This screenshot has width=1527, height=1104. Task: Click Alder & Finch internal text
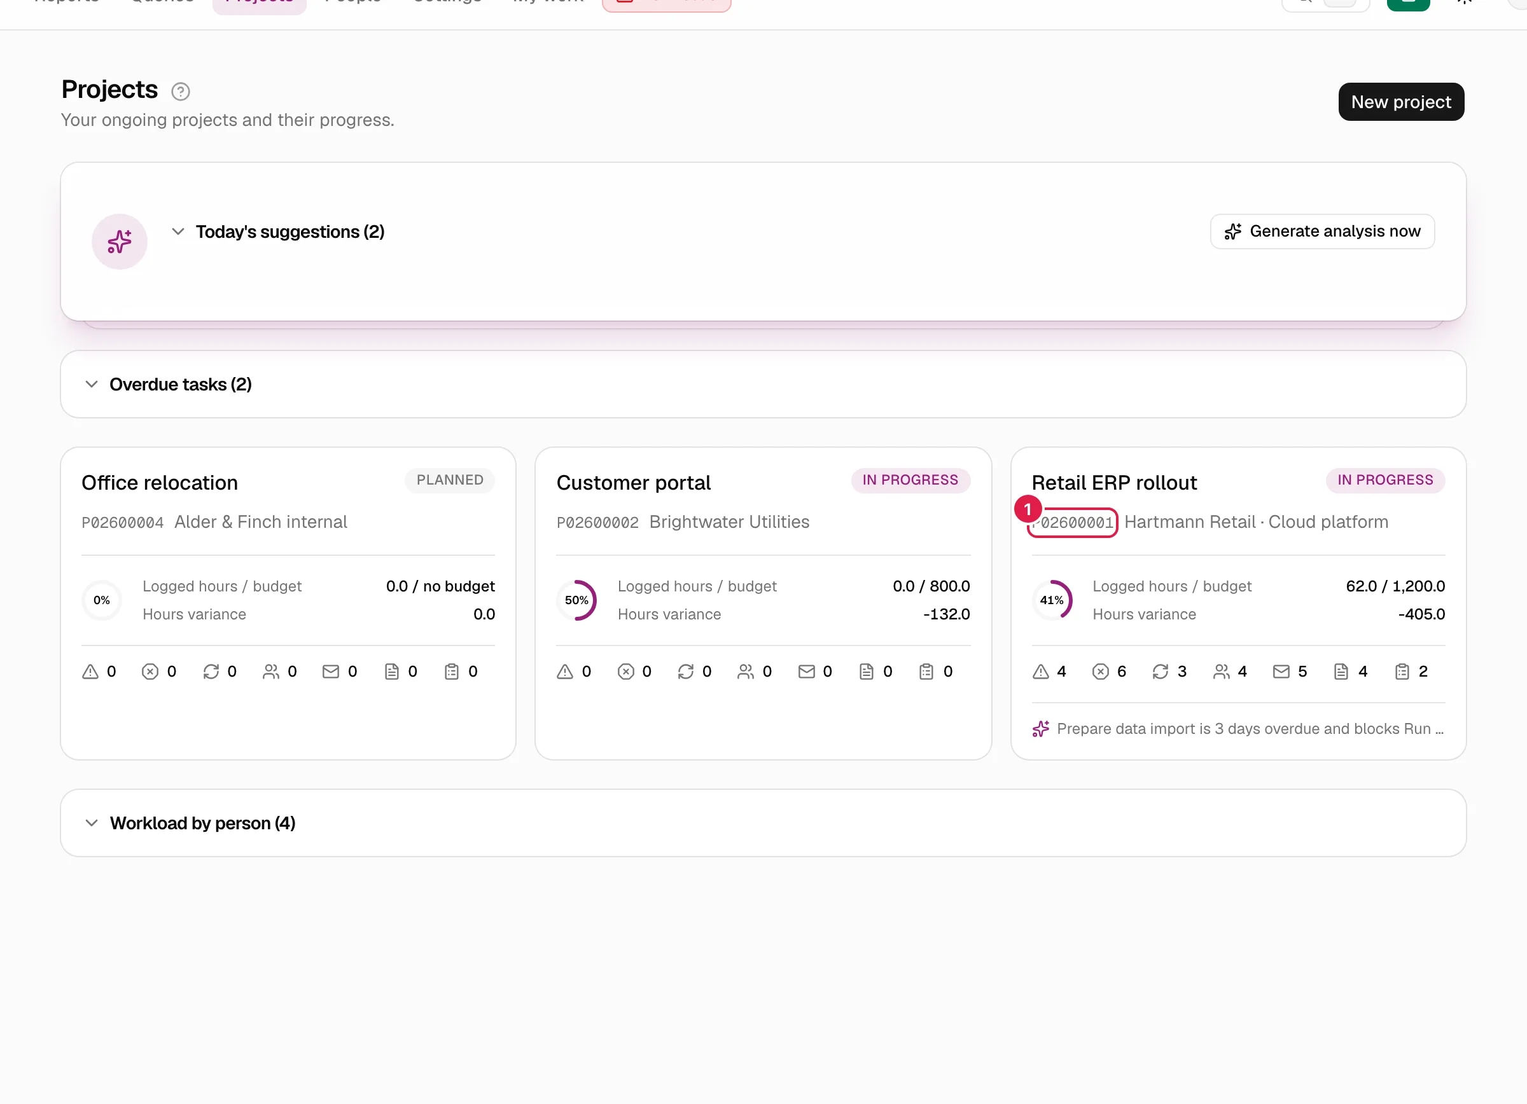point(261,522)
